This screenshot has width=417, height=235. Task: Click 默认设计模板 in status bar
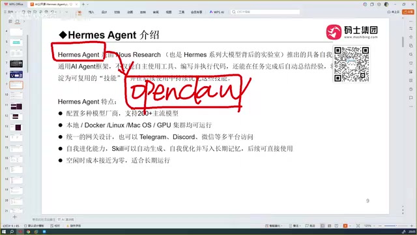click(x=34, y=226)
